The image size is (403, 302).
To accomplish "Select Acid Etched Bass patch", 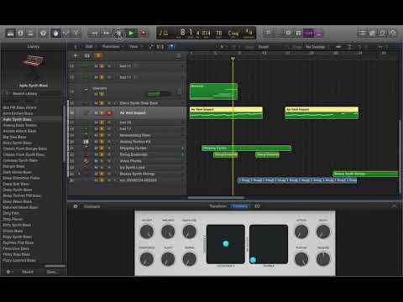I will 18,113.
